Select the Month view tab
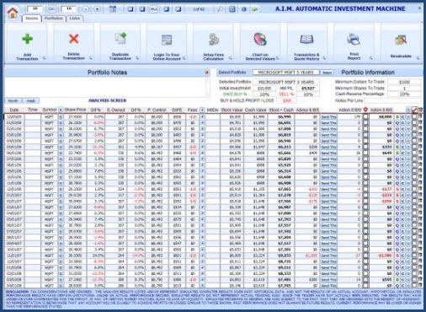 point(13,100)
